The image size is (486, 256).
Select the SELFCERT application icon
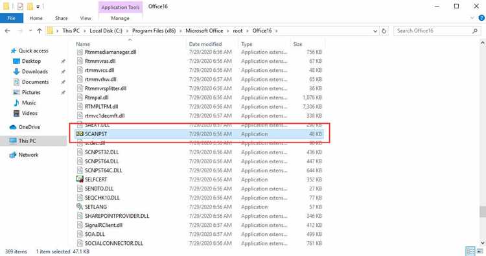(x=80, y=180)
